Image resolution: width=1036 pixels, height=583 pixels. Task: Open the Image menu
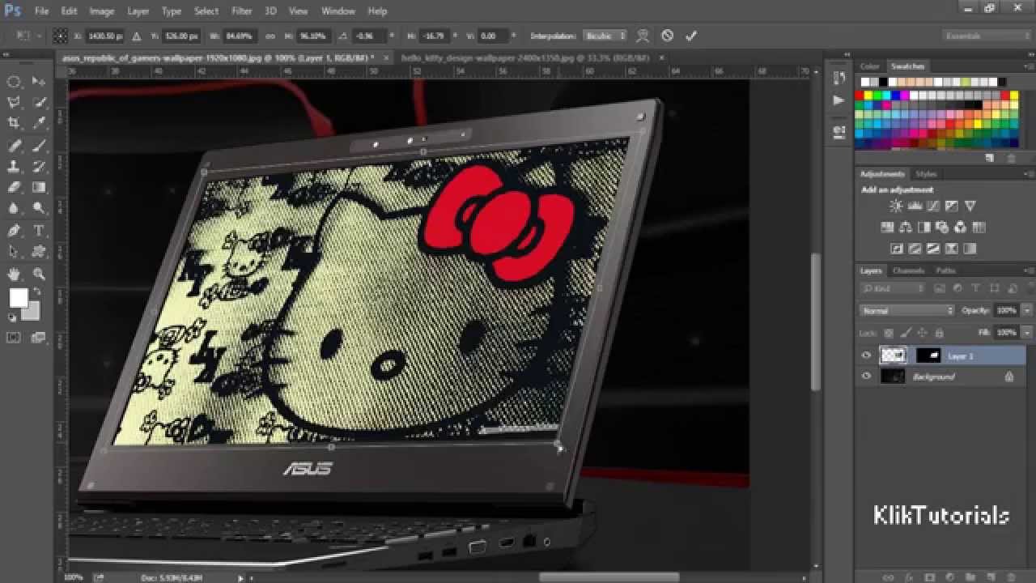[102, 11]
